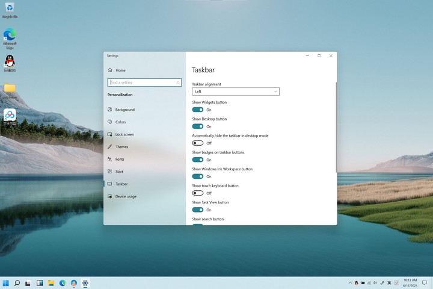The image size is (433, 289).
Task: Turn off Show Widgets button toggle
Action: pyautogui.click(x=198, y=110)
